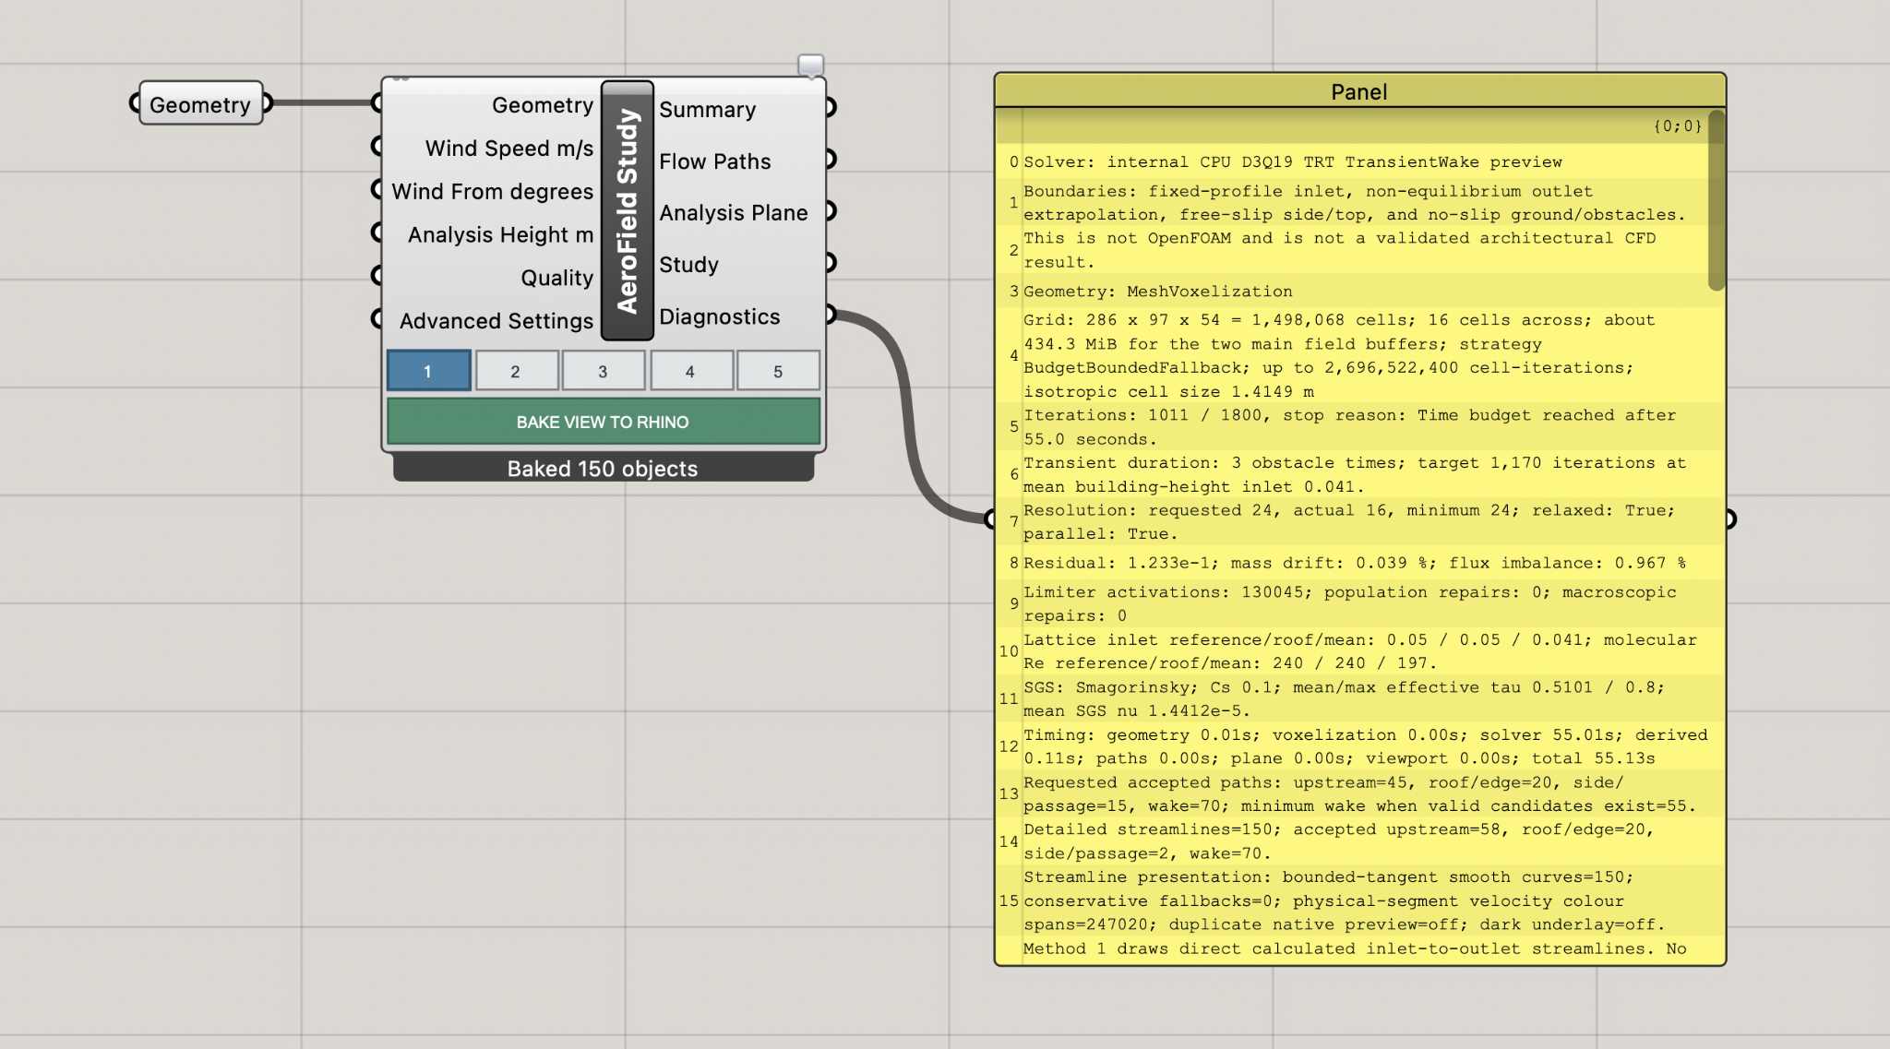Screen dimensions: 1890x1049
Task: Click the Study output label
Action: [x=688, y=265]
